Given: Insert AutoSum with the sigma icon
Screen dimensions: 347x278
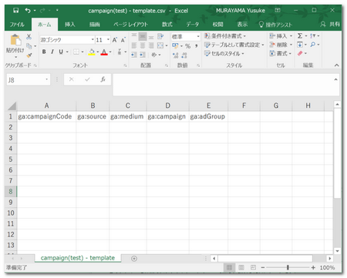Looking at the screenshot, I should 300,36.
